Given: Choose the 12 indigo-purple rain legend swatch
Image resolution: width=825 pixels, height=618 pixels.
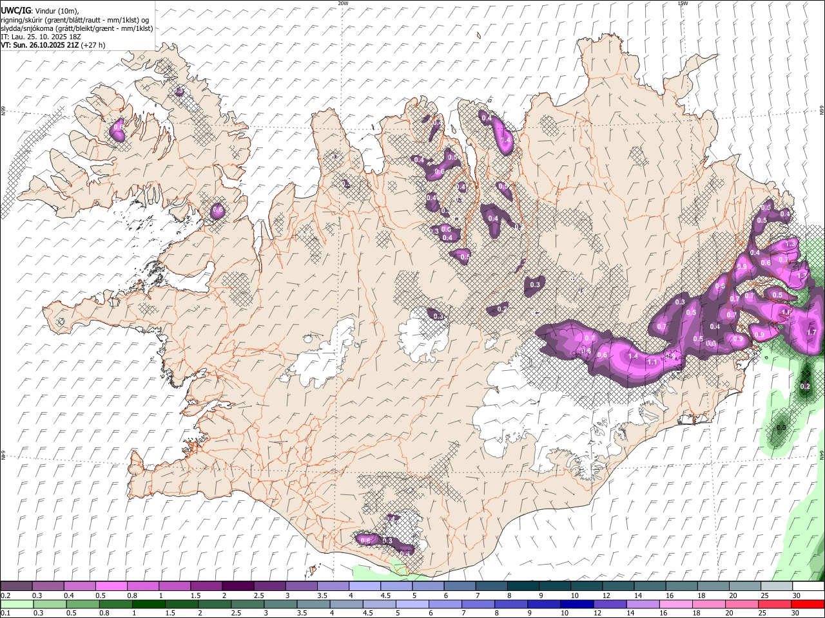Looking at the screenshot, I should click(x=610, y=604).
